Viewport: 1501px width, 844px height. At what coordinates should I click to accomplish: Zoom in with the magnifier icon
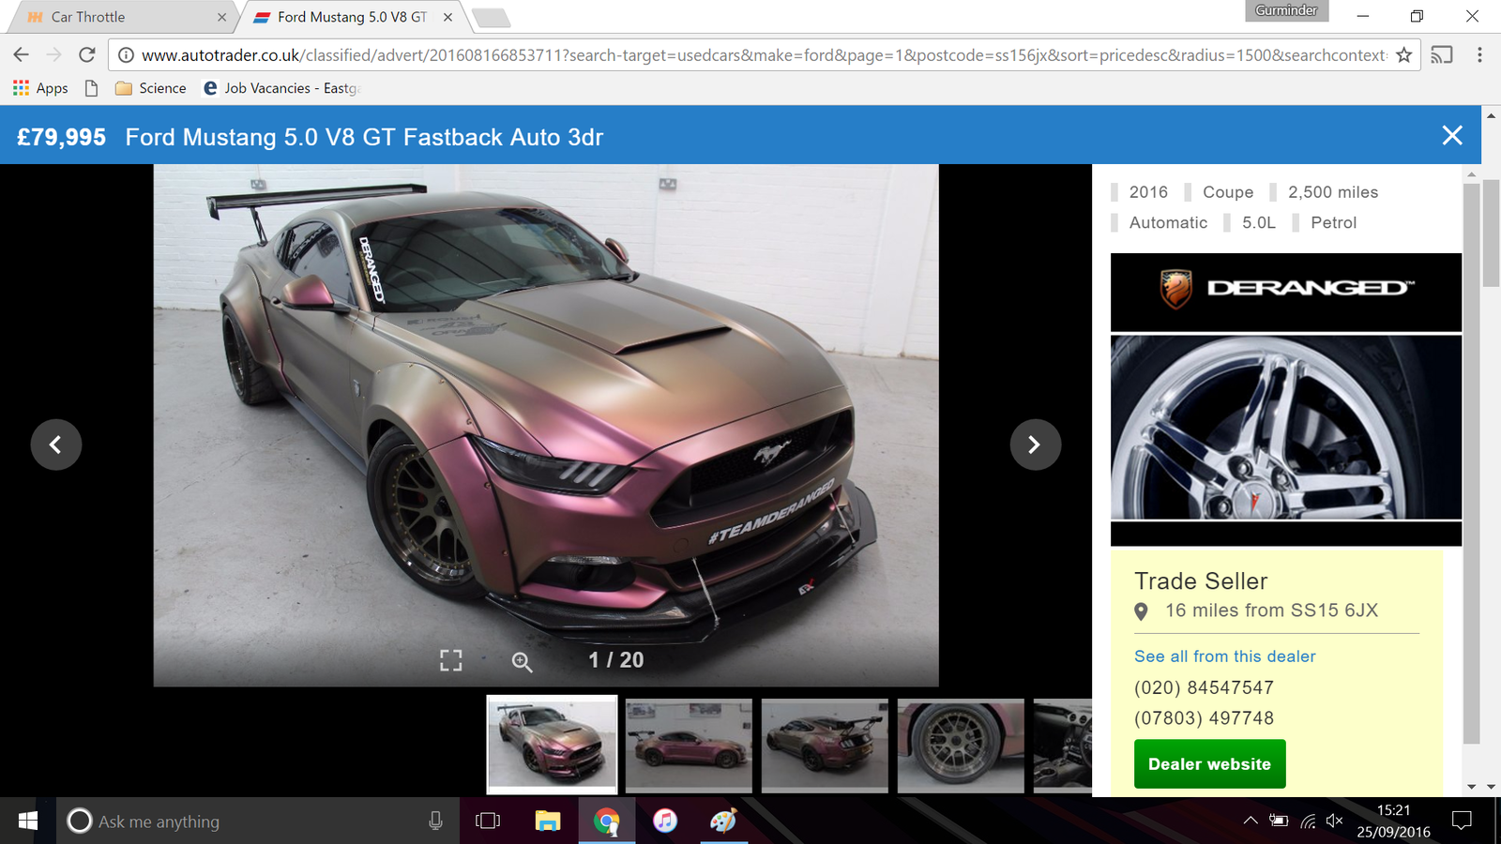(x=522, y=661)
